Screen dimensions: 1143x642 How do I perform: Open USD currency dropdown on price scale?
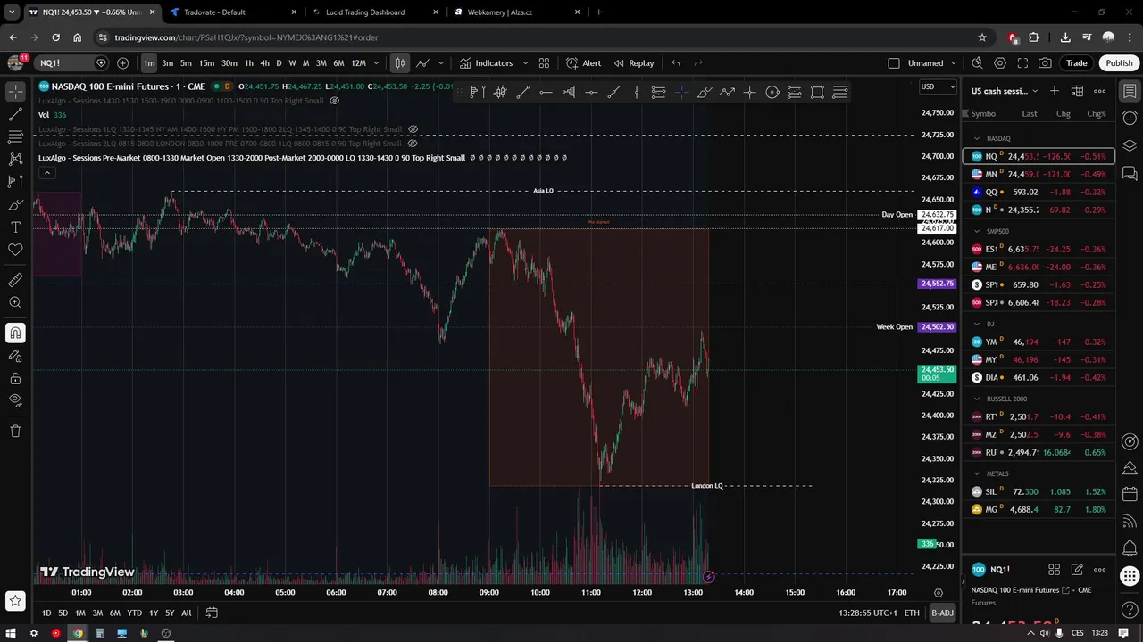tap(938, 86)
